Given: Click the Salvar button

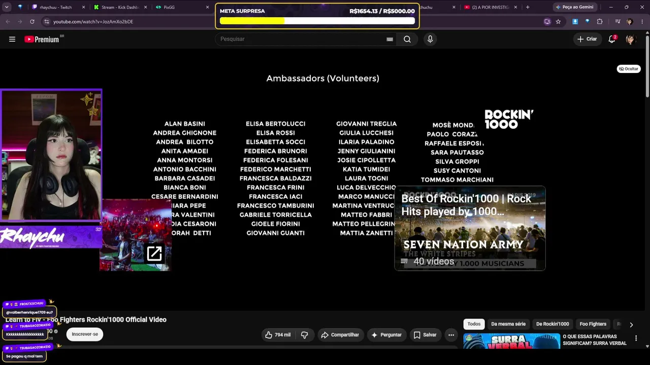Looking at the screenshot, I should pyautogui.click(x=425, y=335).
